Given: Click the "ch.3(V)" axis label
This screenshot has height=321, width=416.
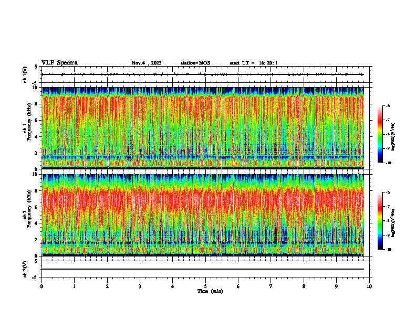Looking at the screenshot, I should coord(25,269).
